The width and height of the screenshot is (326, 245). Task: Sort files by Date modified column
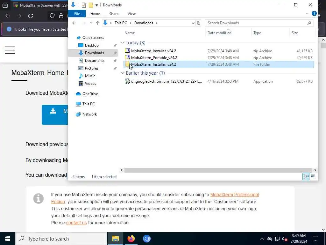[x=219, y=33]
